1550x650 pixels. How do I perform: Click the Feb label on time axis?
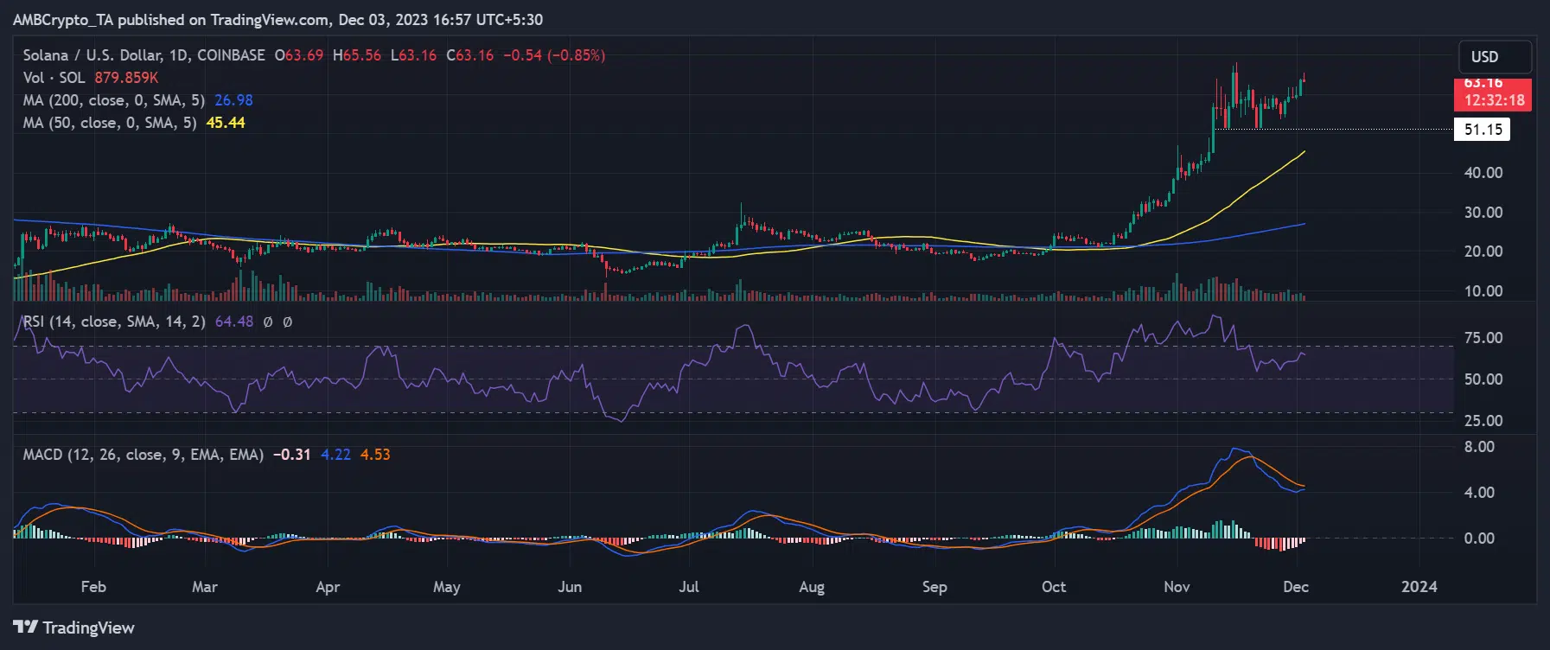(x=93, y=587)
